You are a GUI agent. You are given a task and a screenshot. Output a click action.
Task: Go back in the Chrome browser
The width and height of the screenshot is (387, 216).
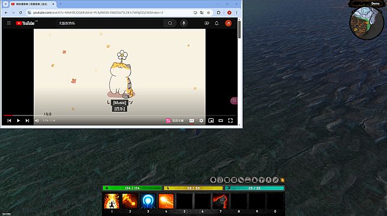click(x=6, y=12)
